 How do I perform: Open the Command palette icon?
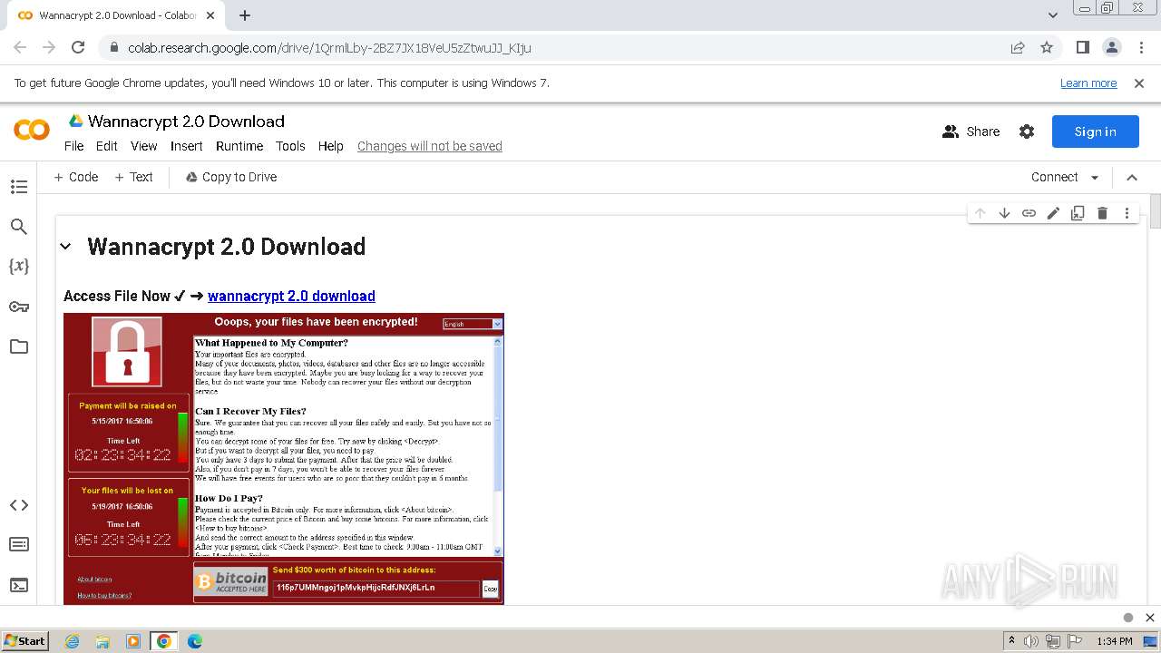pyautogui.click(x=18, y=545)
